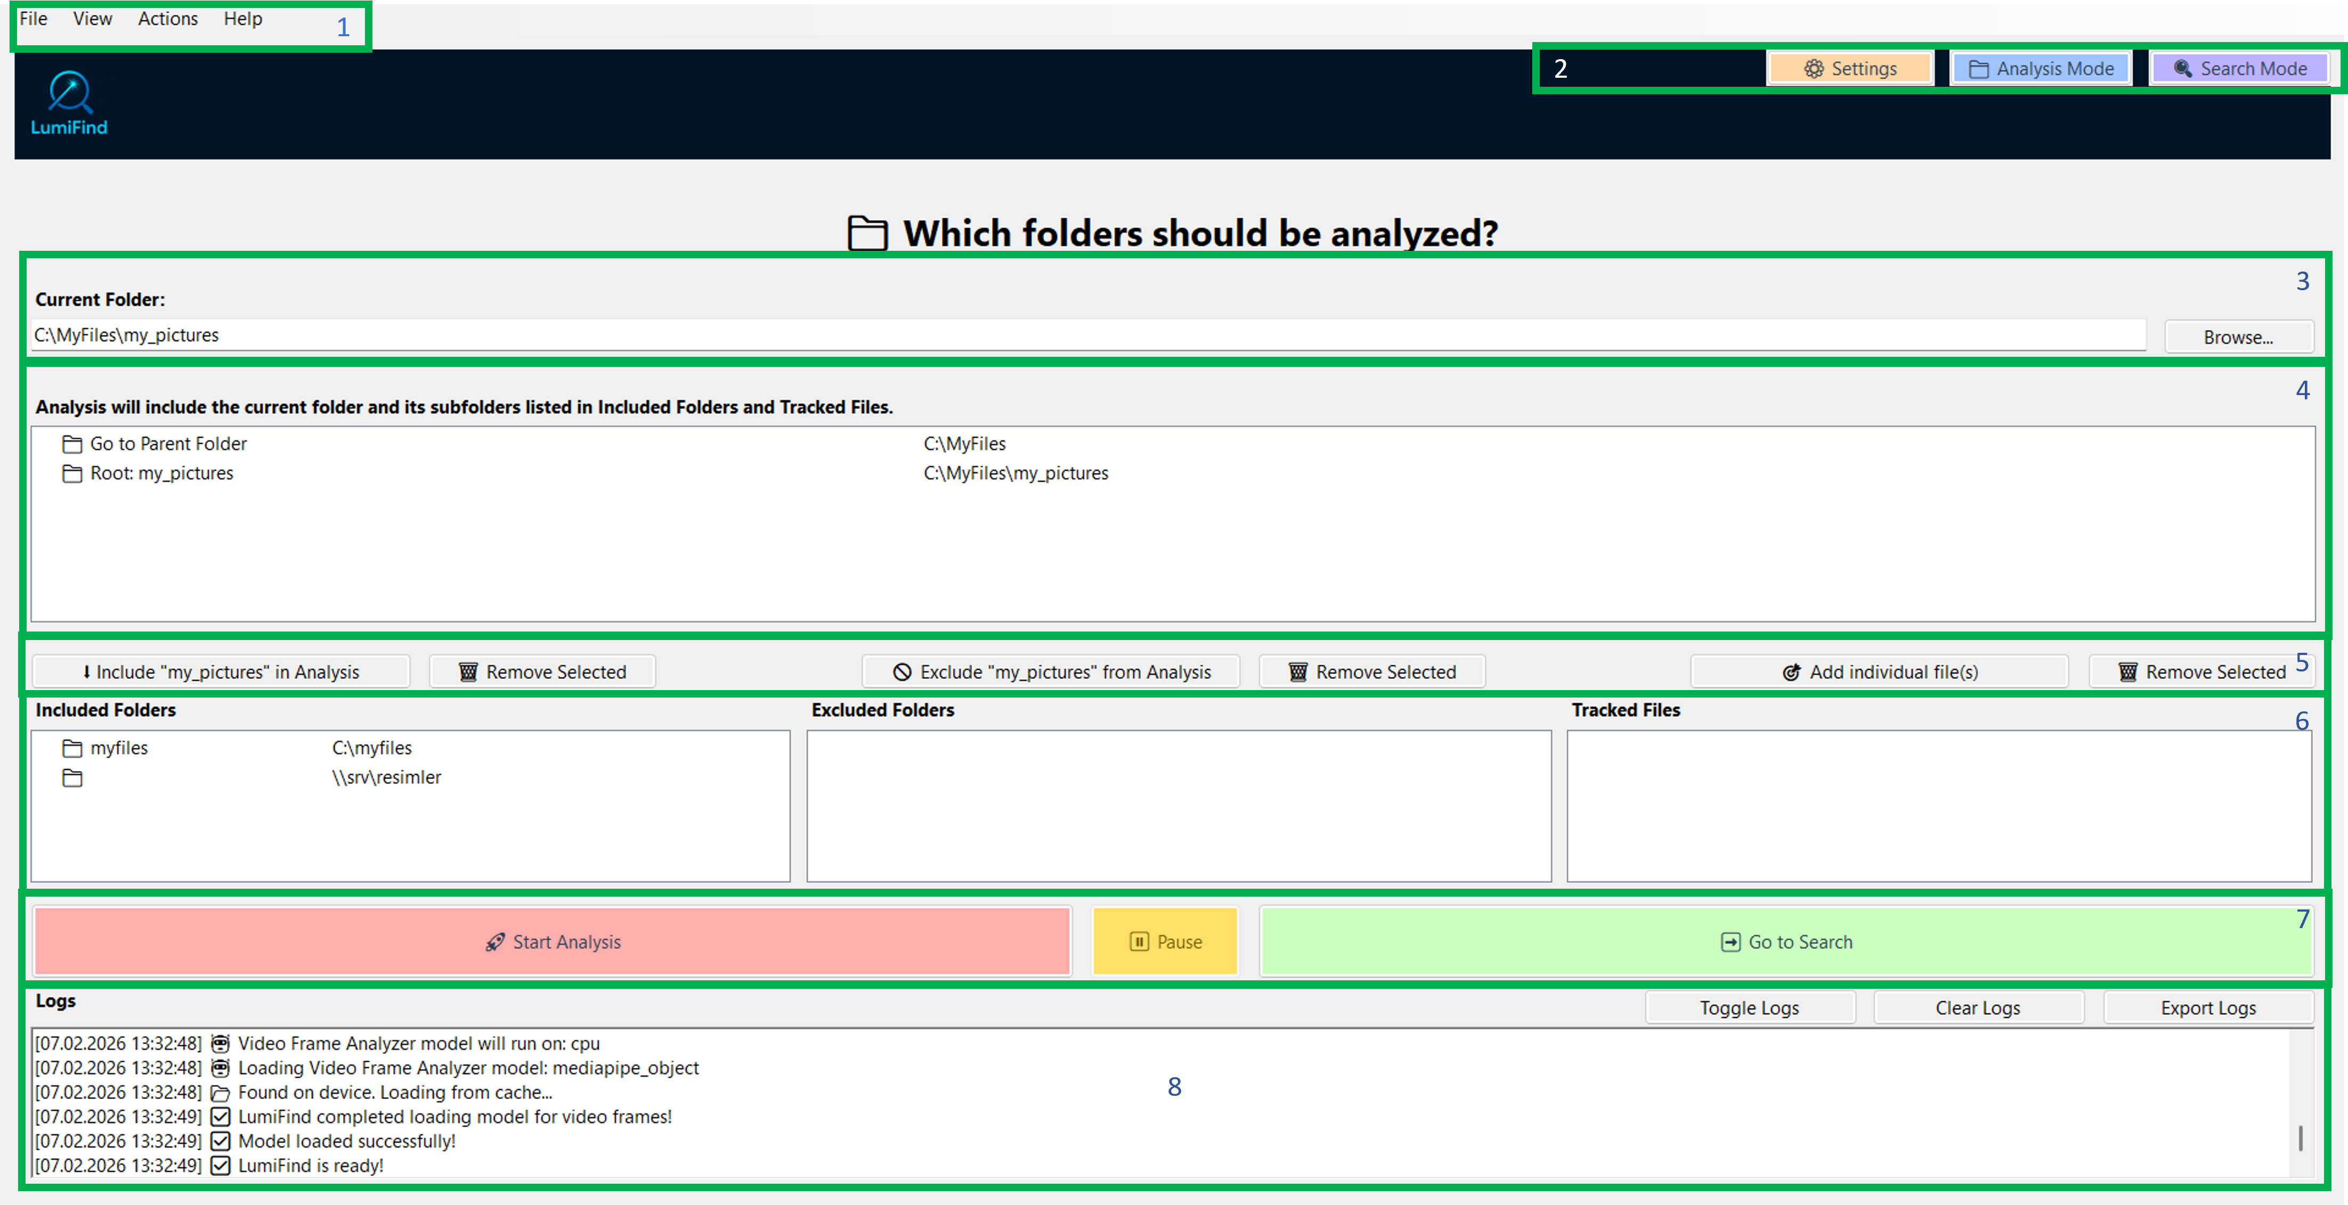Click Exclude "my_pictures" from Analysis
Screen dimensions: 2348x1205
1051,671
